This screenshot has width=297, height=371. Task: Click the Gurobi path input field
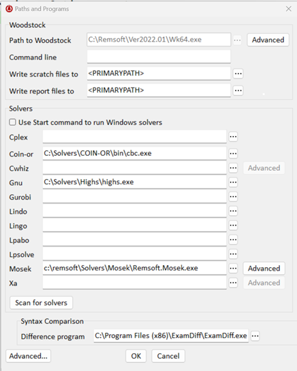(134, 196)
